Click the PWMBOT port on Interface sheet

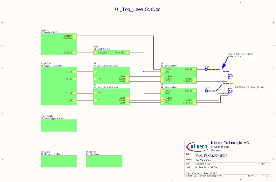(75, 38)
